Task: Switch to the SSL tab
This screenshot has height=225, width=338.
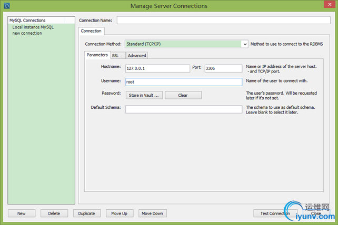Action: (x=118, y=56)
